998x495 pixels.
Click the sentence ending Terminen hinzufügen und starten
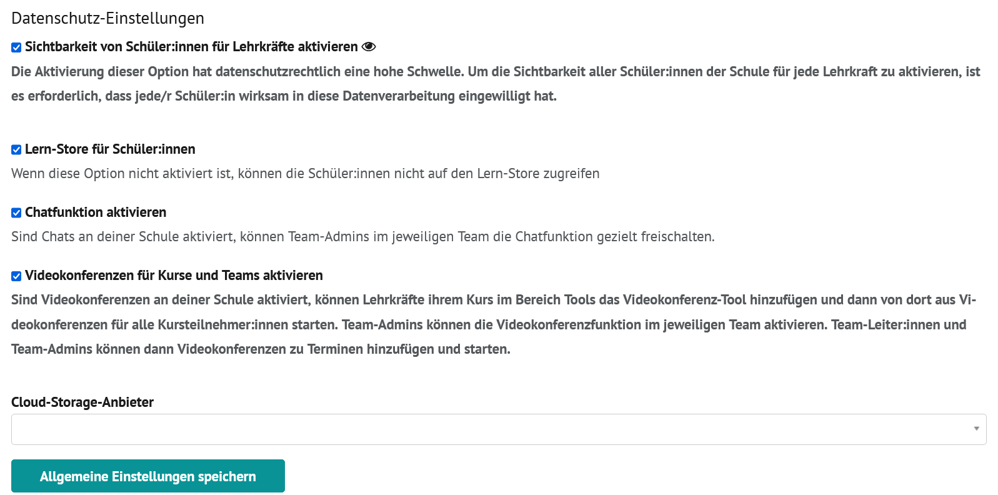click(x=261, y=349)
